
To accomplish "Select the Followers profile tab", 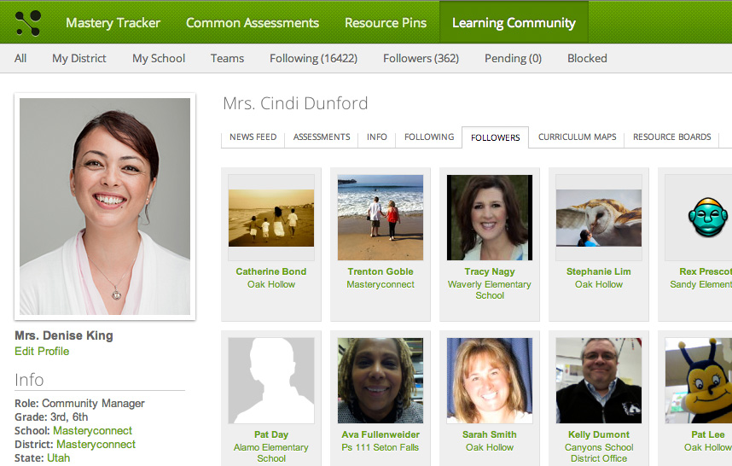I will [x=496, y=137].
